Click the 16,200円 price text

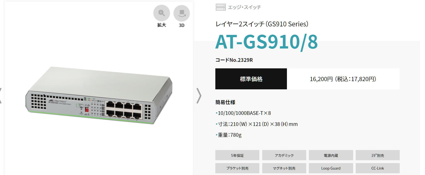(x=321, y=79)
